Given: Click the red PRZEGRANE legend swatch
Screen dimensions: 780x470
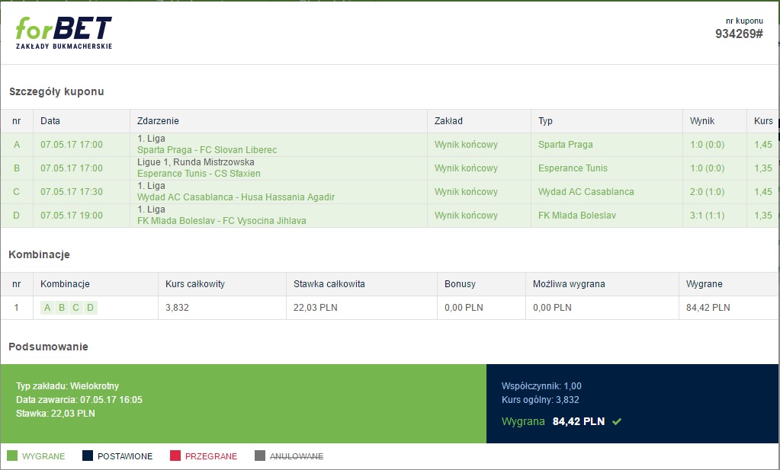Looking at the screenshot, I should click(x=175, y=456).
